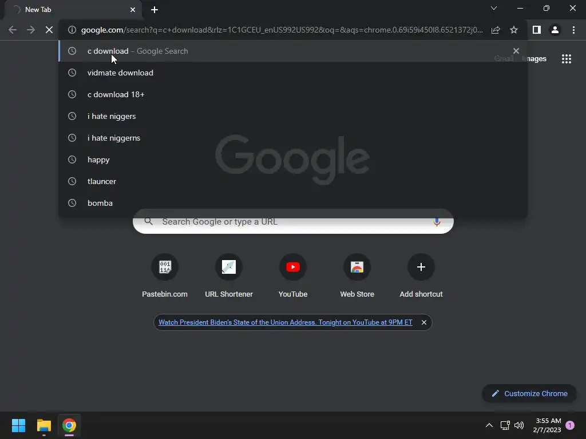Pick the 'bomba' suggestion
Viewport: 586px width, 439px height.
click(293, 203)
